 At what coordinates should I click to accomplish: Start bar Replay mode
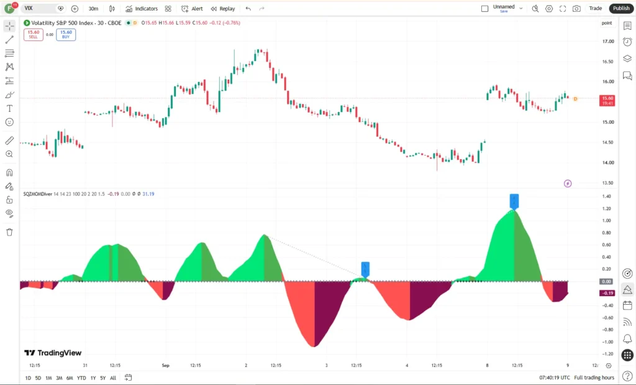(x=223, y=9)
